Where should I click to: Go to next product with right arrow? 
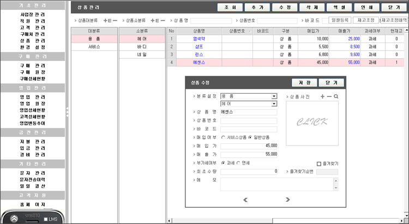click(x=288, y=199)
